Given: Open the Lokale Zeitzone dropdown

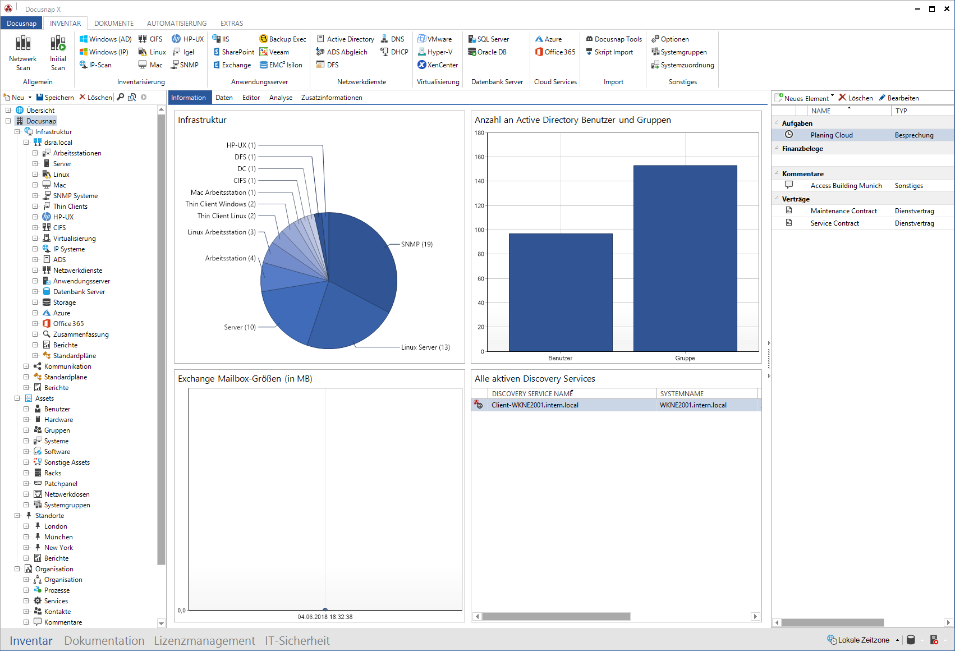Looking at the screenshot, I should point(897,640).
